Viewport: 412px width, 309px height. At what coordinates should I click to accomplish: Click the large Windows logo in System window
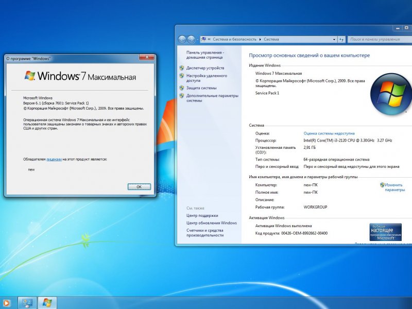point(391,94)
